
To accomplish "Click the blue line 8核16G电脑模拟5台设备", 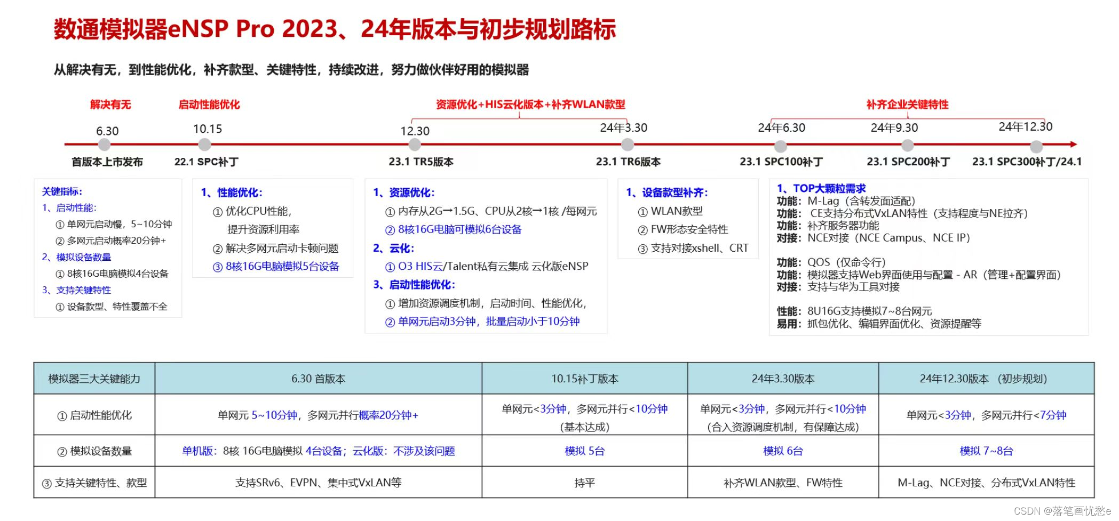I will (276, 267).
